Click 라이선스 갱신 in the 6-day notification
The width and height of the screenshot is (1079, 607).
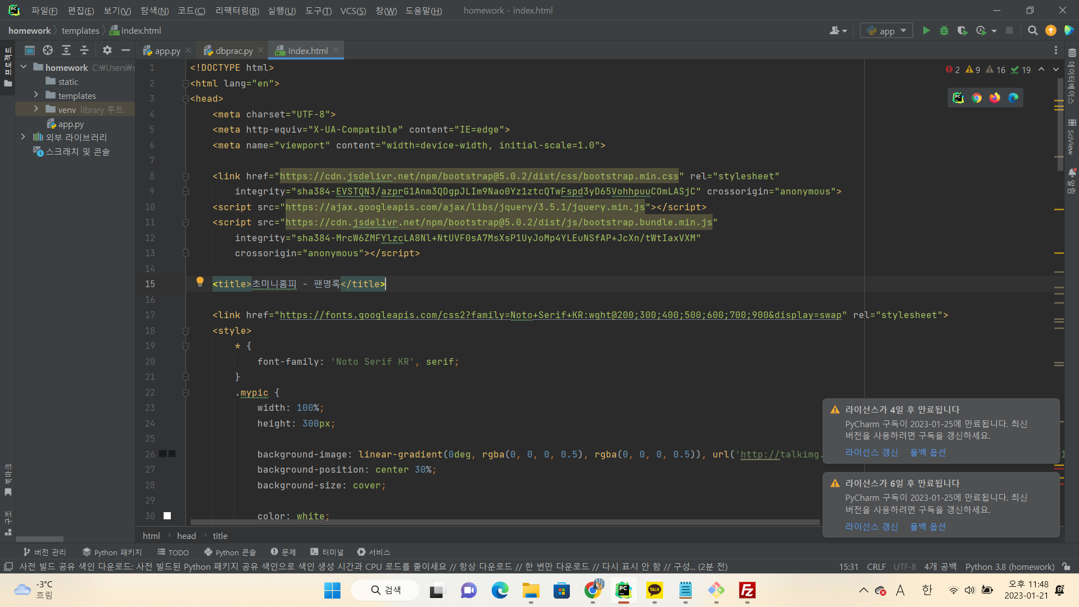click(872, 527)
